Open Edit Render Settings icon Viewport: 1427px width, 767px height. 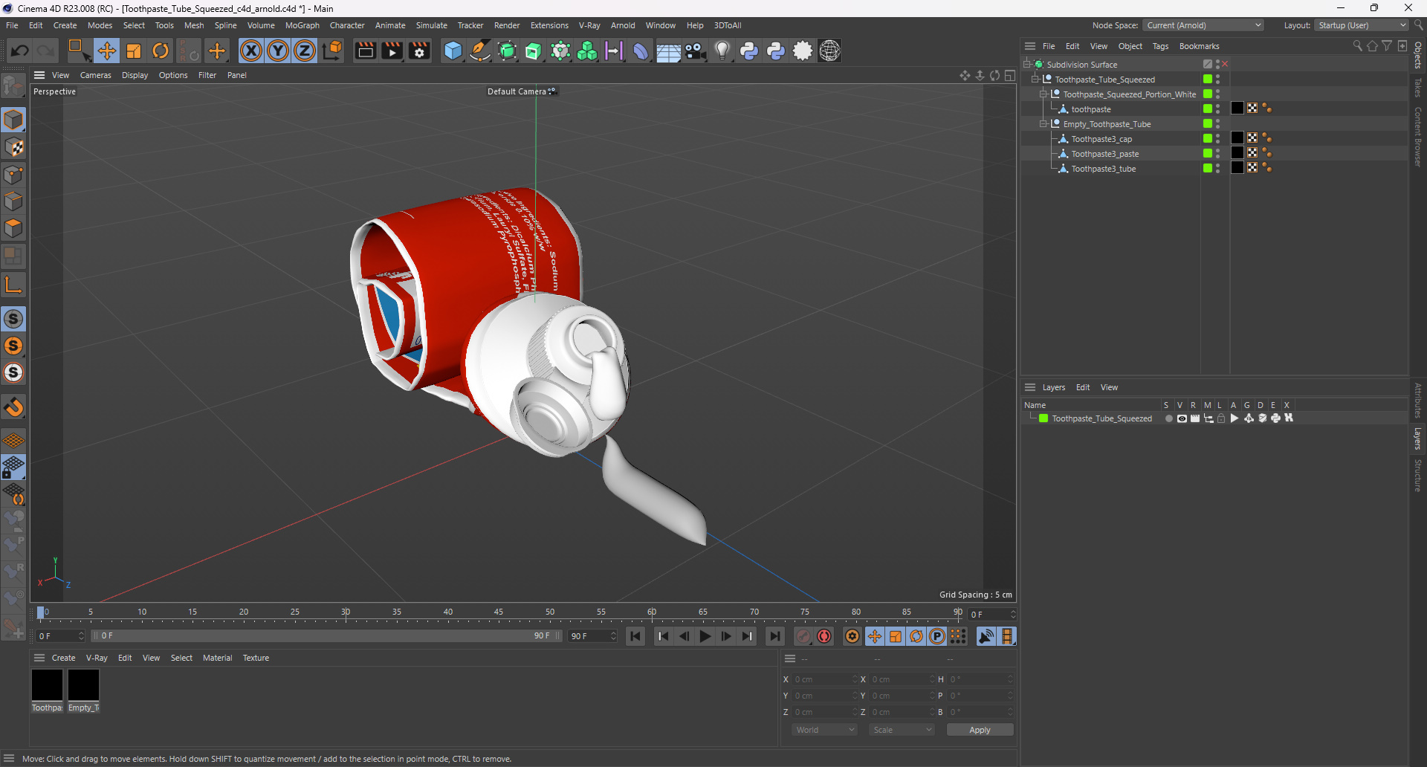pyautogui.click(x=419, y=51)
